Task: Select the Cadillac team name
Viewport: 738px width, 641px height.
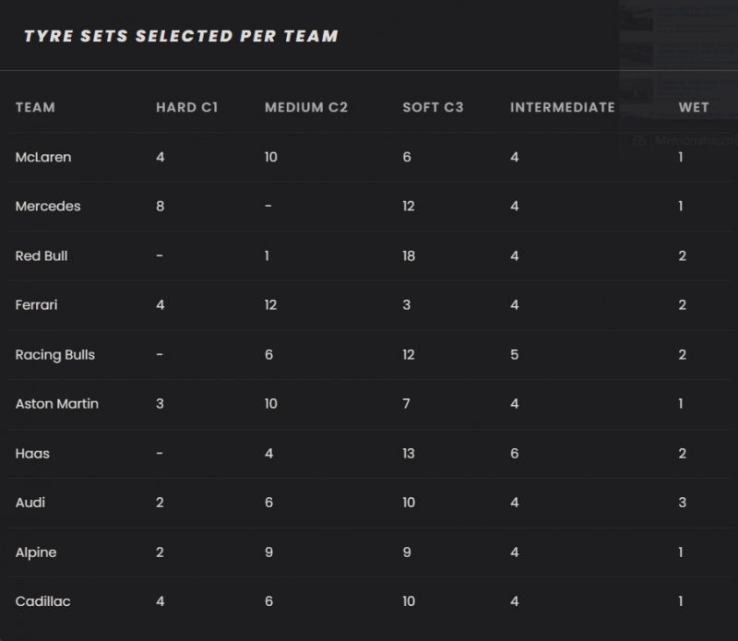Action: 43,601
